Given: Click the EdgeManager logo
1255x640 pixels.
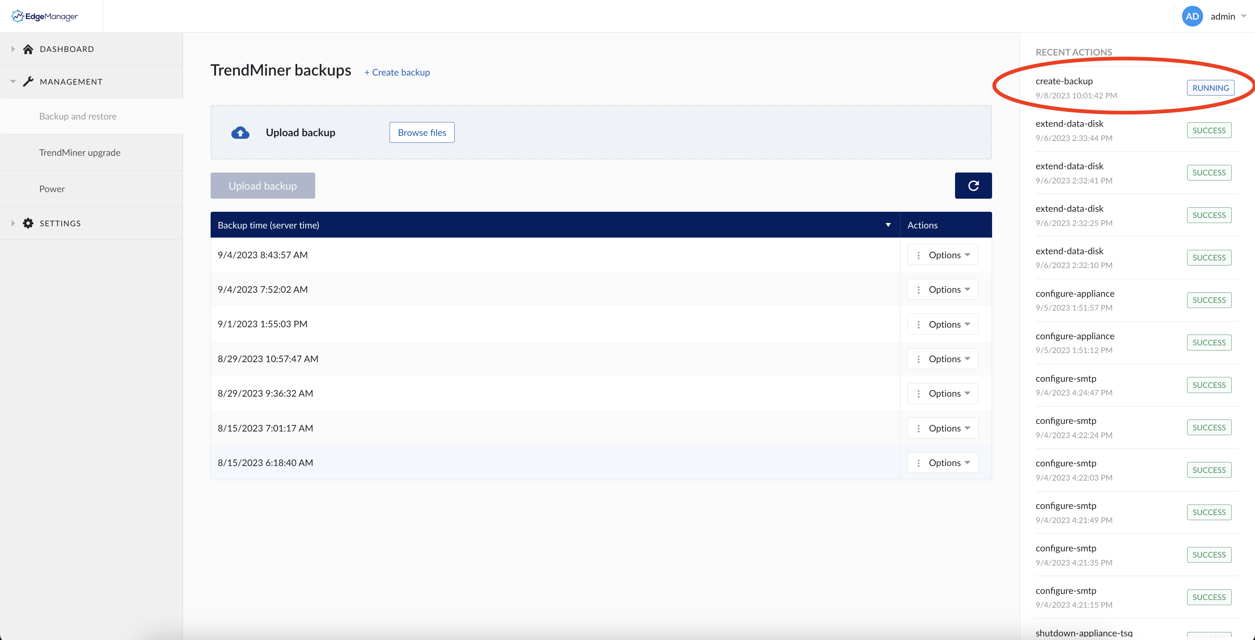Looking at the screenshot, I should pyautogui.click(x=44, y=16).
